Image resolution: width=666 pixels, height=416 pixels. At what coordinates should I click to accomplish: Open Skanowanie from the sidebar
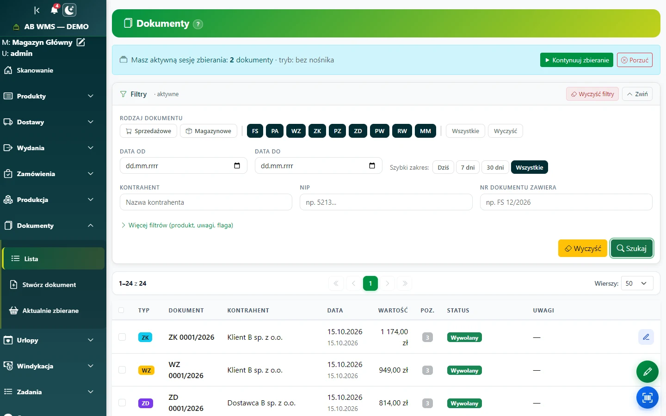[x=53, y=70]
